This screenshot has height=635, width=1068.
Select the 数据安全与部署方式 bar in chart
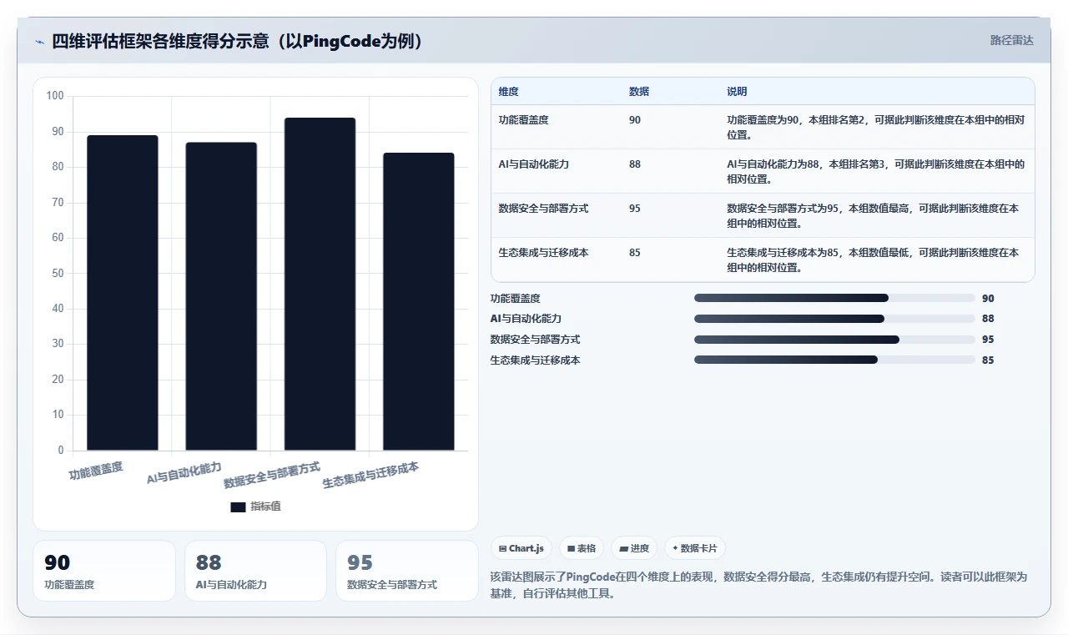(x=320, y=284)
